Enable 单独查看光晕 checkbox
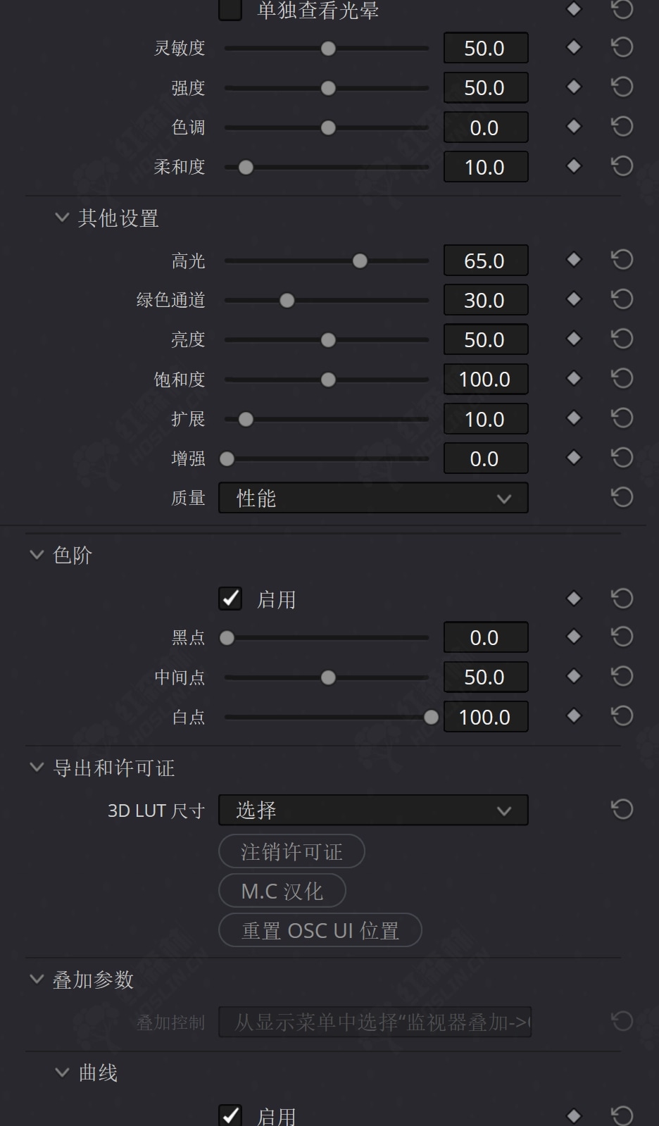The image size is (659, 1126). [230, 10]
